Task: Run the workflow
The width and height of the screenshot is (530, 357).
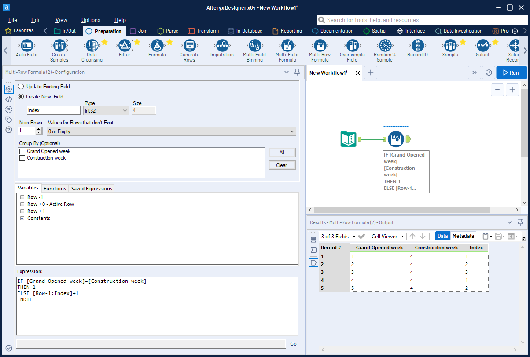Action: coord(511,72)
